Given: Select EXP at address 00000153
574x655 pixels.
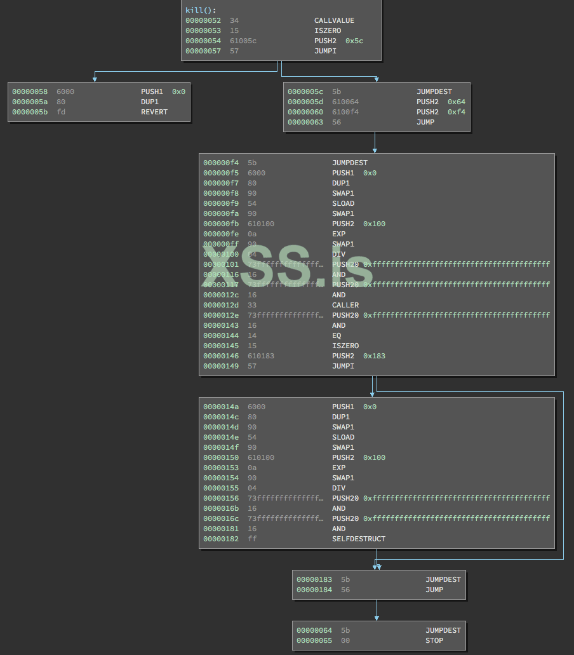Looking at the screenshot, I should coord(338,468).
